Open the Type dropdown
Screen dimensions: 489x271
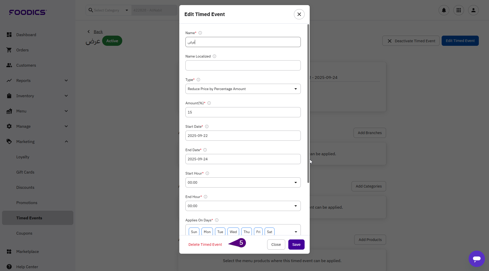click(243, 89)
